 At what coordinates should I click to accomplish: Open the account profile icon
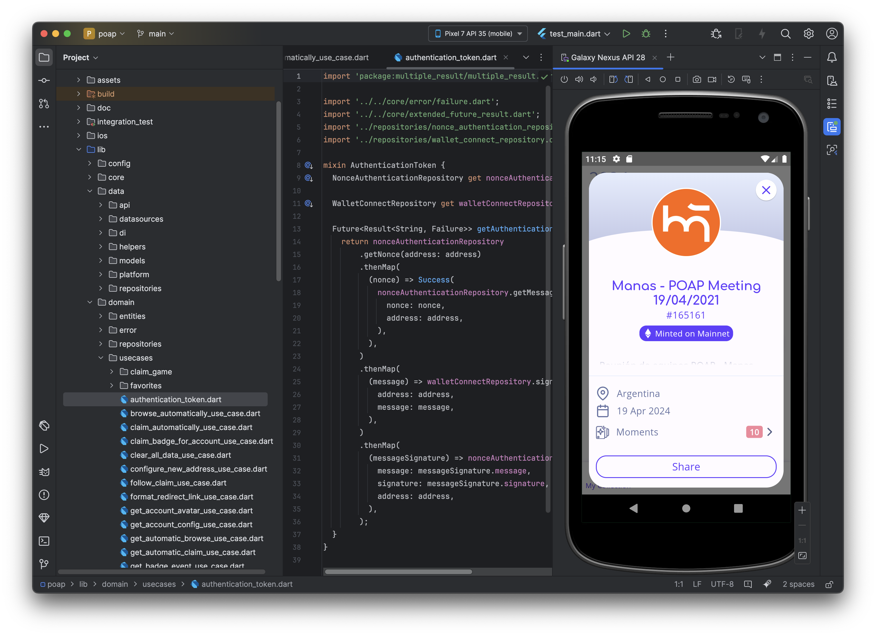click(x=832, y=34)
